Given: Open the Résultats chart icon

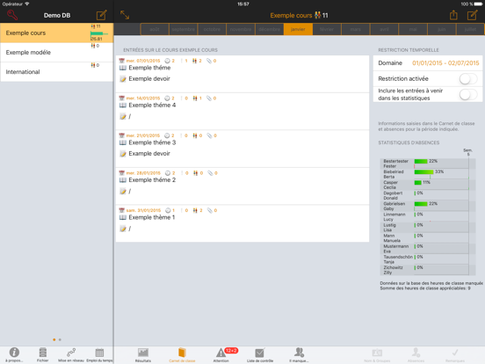Looking at the screenshot, I should 143,353.
